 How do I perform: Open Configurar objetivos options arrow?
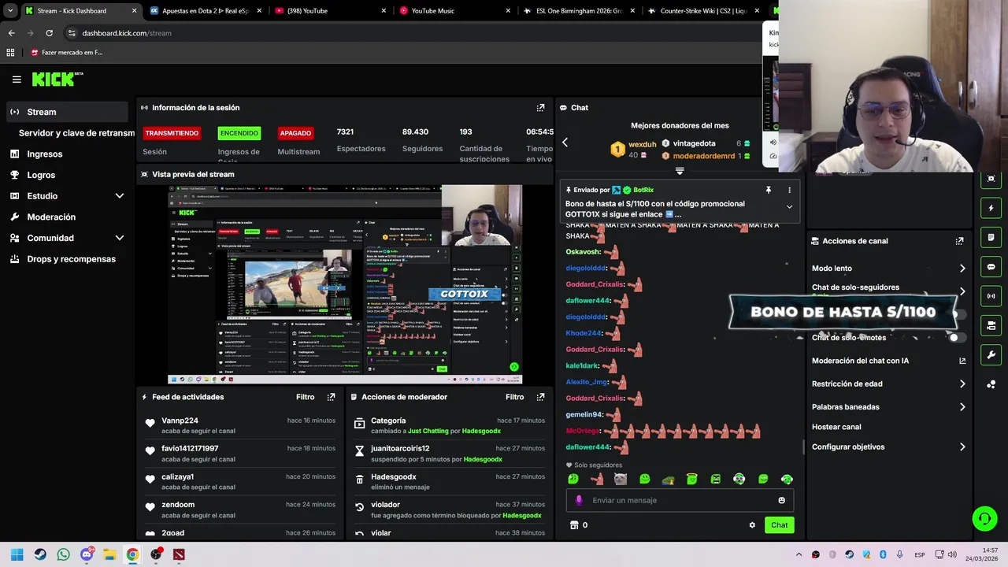coord(962,447)
